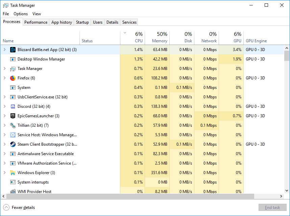Screen dimensions: 290x216
Task: Click the Blizzard Battle.net app icon
Action: point(13,50)
